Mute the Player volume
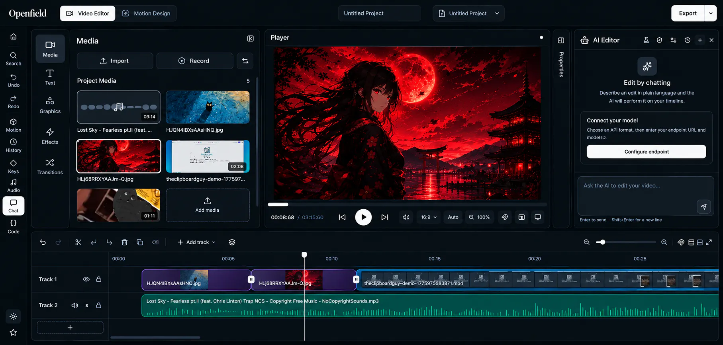 tap(406, 217)
